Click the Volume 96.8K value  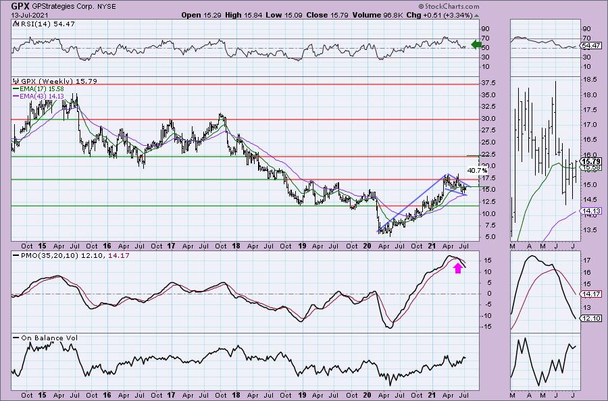(378, 15)
